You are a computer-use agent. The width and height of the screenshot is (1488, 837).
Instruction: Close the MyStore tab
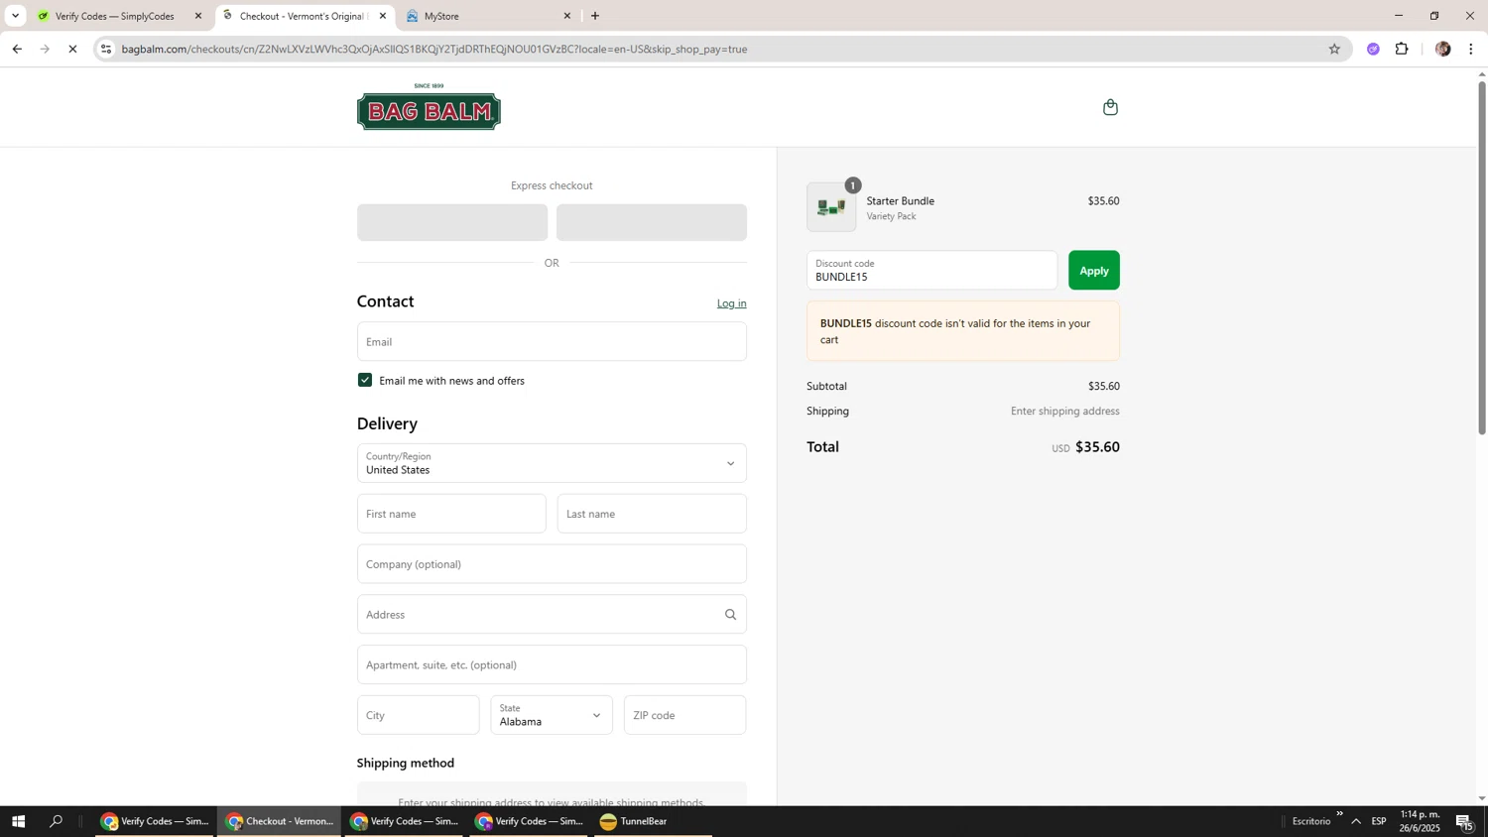click(x=567, y=16)
